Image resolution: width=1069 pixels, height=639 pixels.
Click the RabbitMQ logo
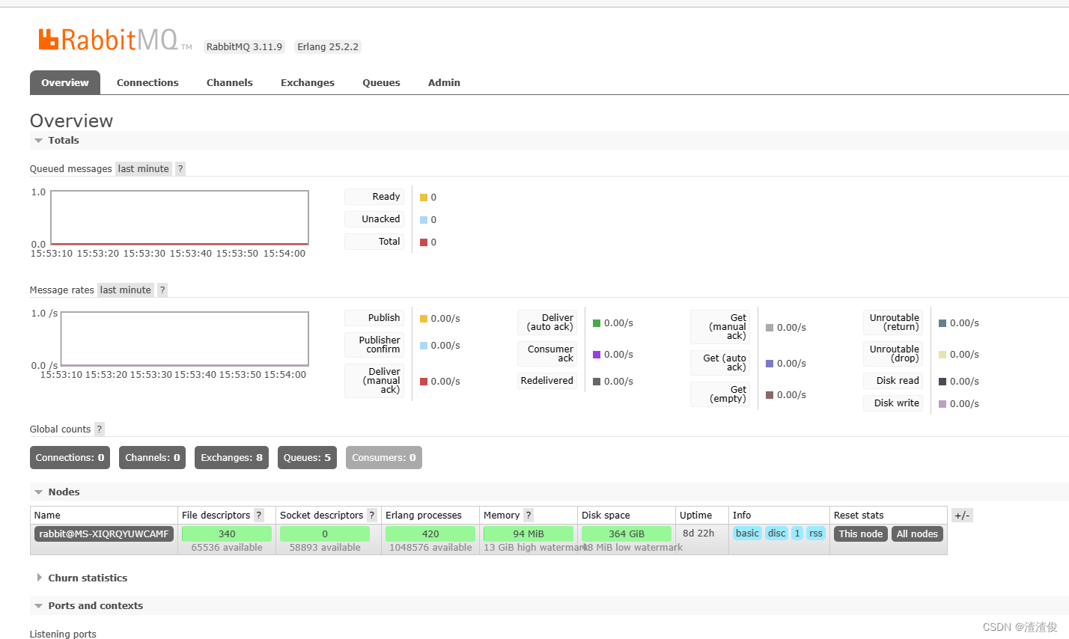(115, 40)
